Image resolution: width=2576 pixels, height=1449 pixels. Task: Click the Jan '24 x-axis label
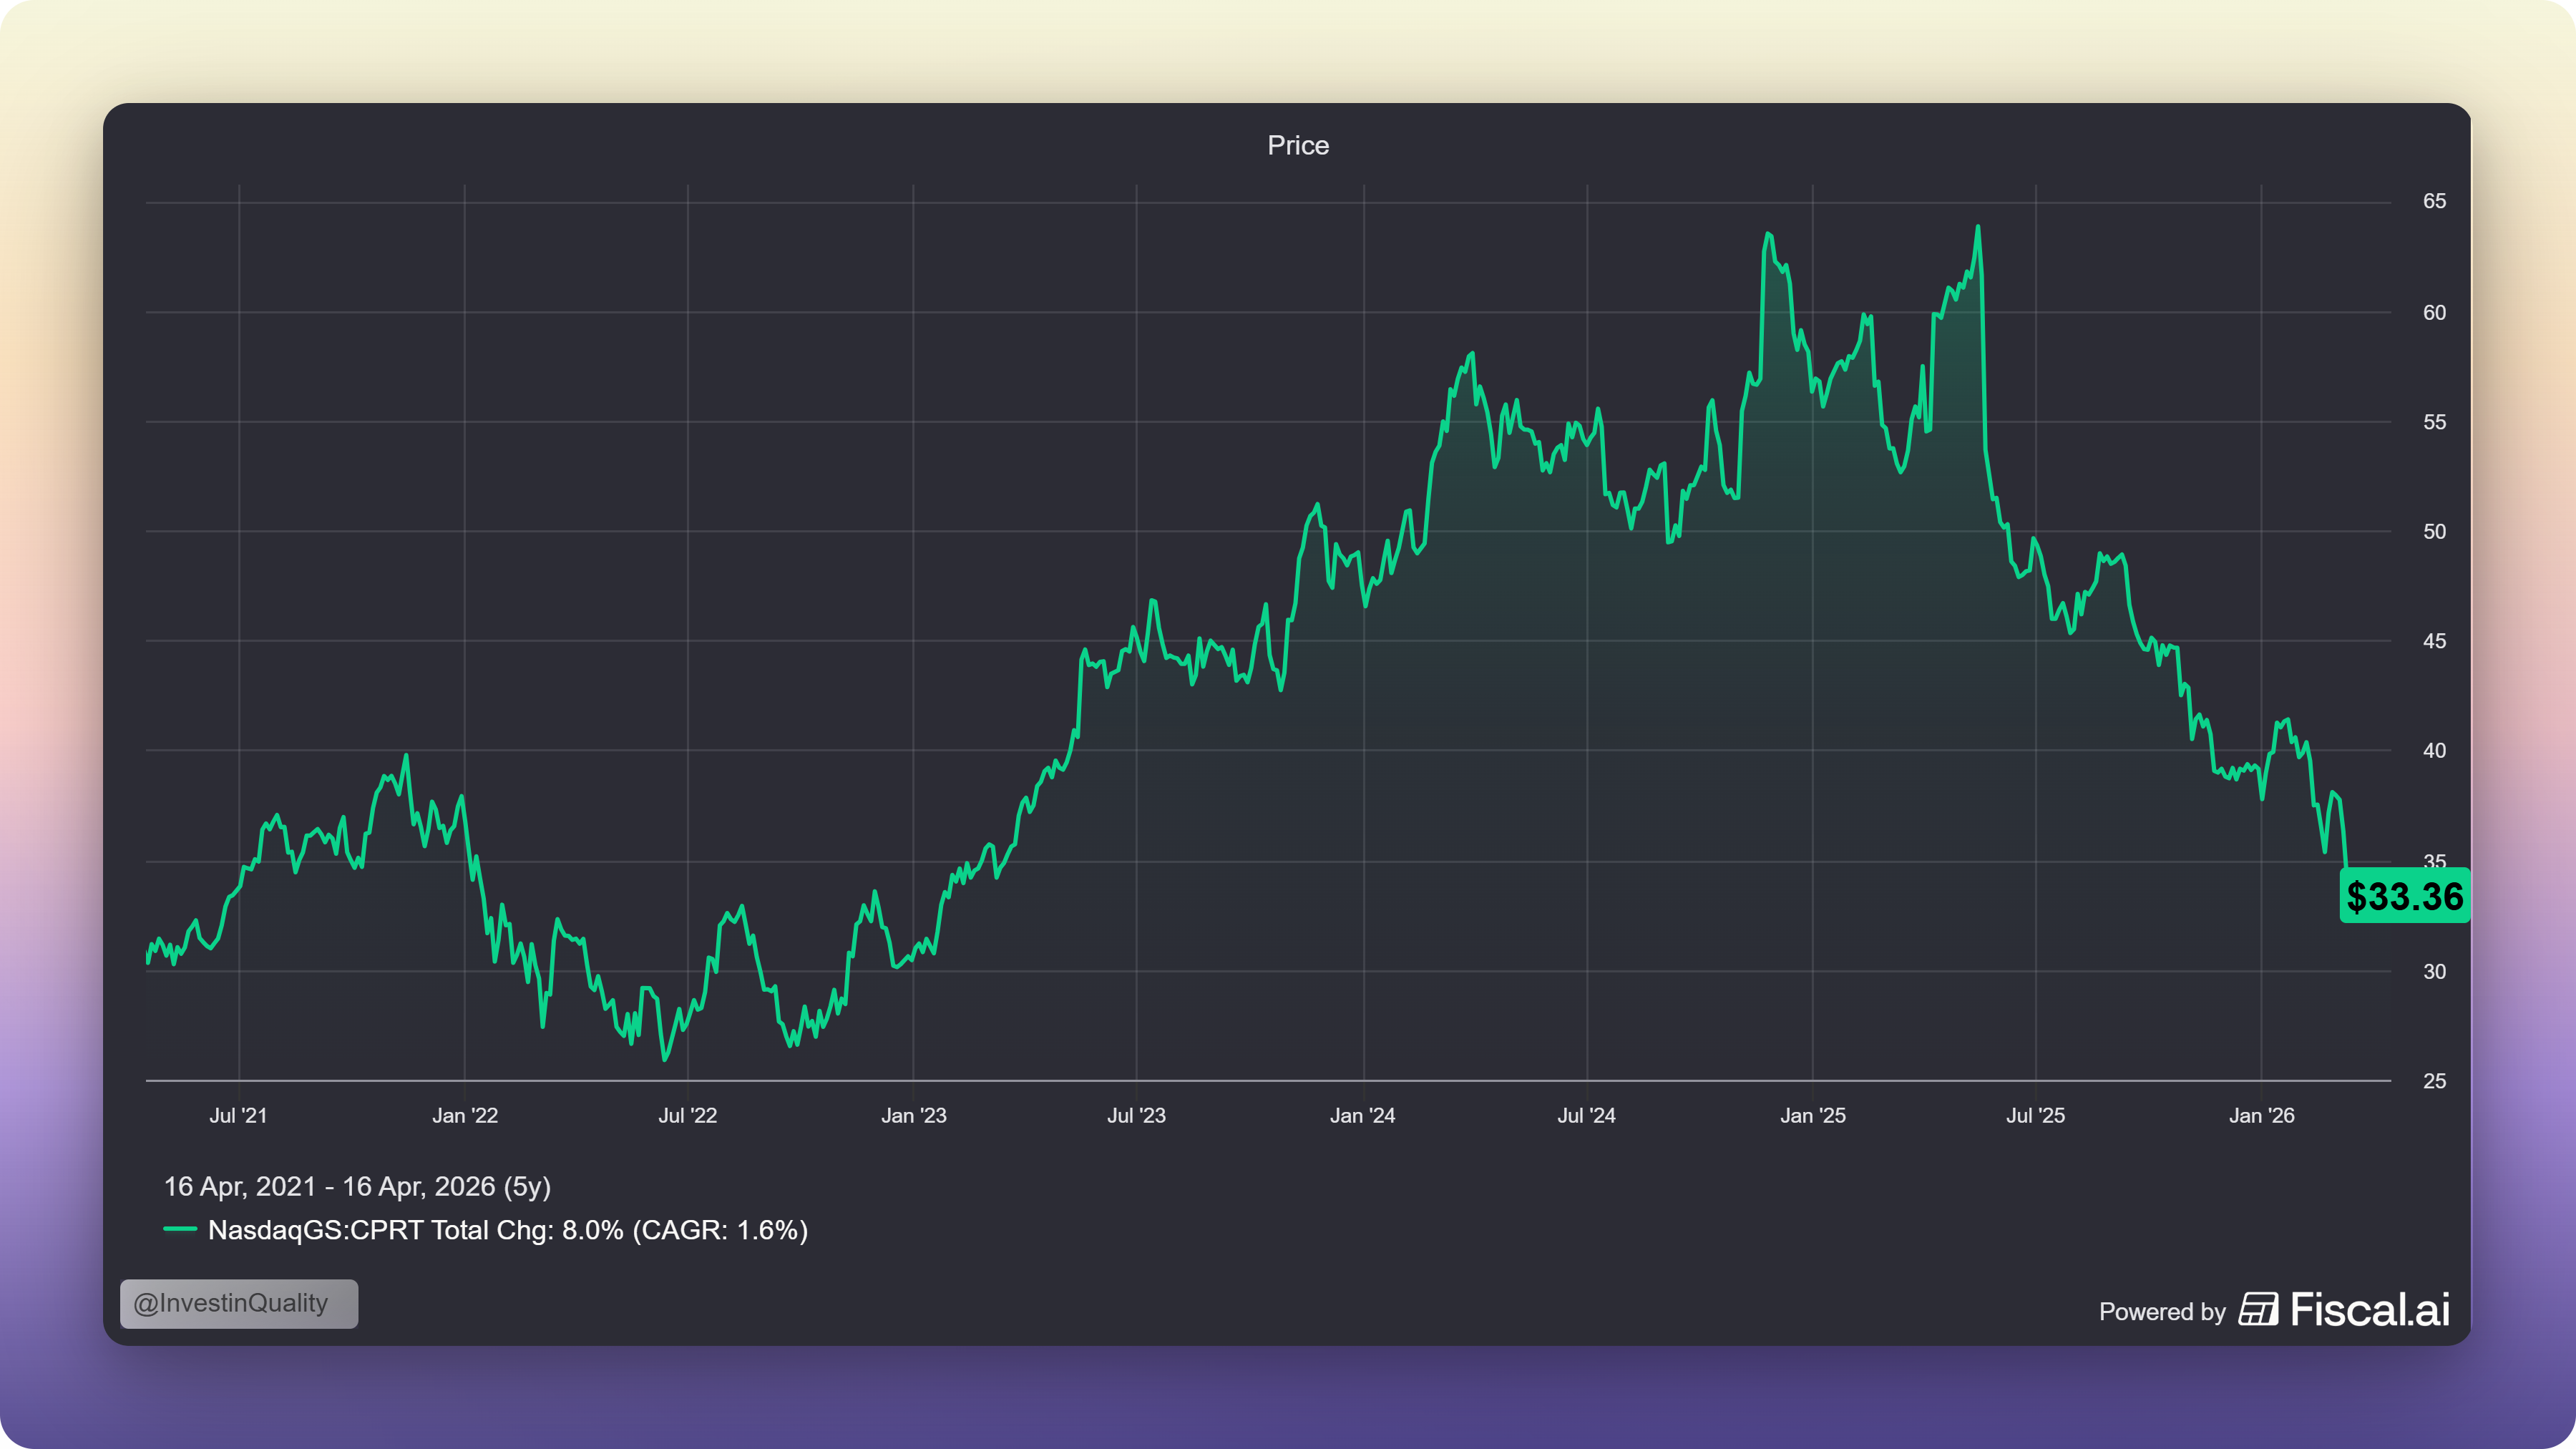1362,1115
